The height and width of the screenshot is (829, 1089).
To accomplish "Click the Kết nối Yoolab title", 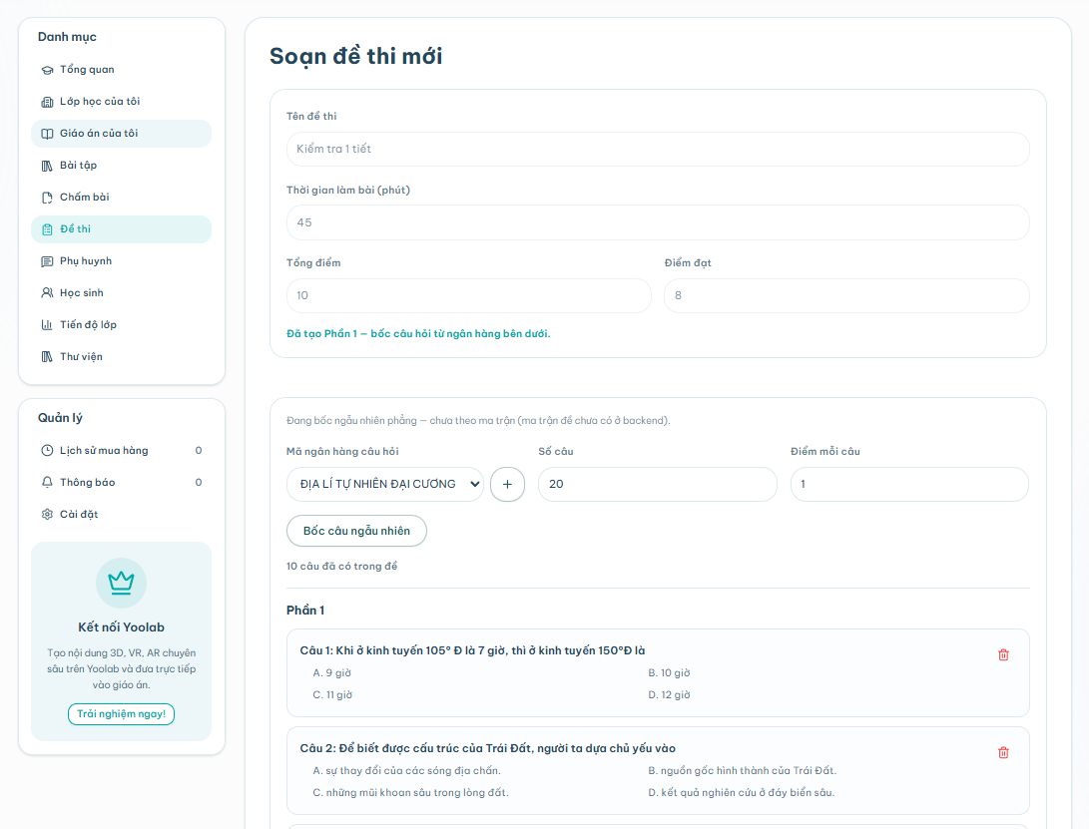I will coord(121,627).
